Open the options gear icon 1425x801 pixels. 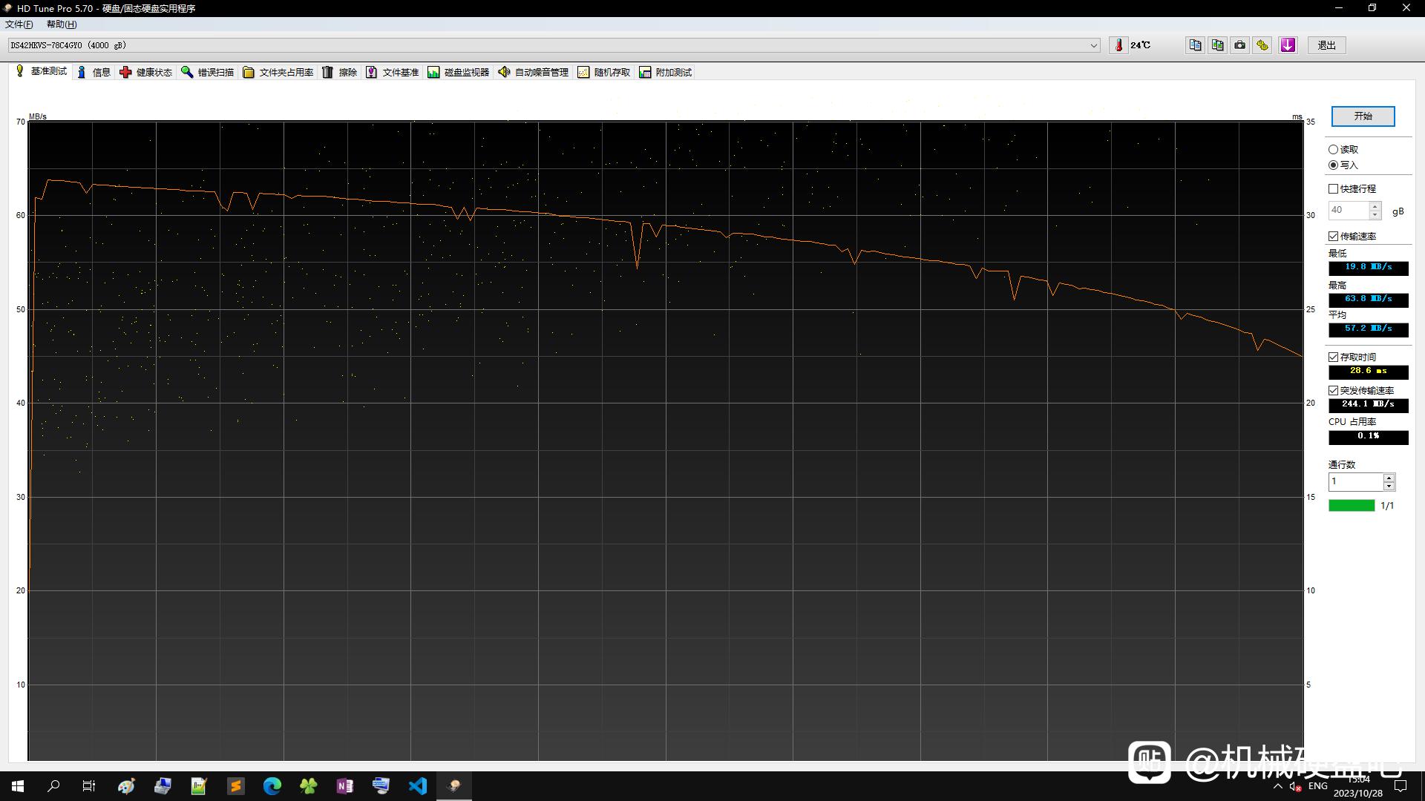click(x=1262, y=45)
